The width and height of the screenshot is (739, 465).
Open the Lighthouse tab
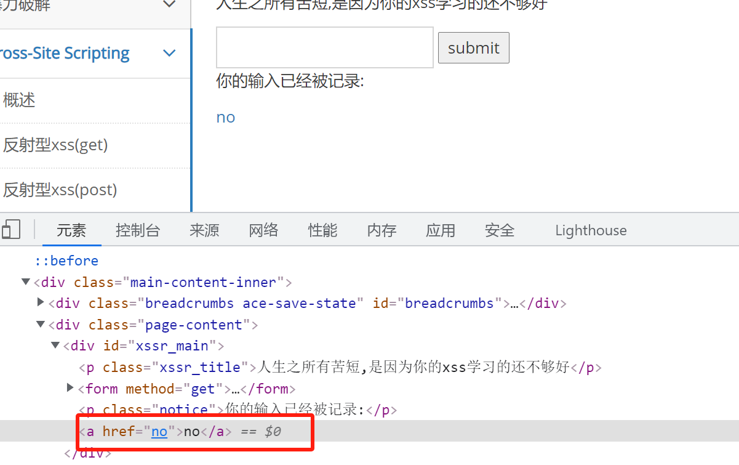tap(591, 230)
